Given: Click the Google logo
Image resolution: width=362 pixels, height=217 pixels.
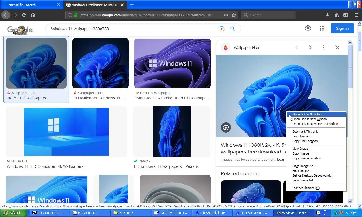Looking at the screenshot, I should click(20, 29).
